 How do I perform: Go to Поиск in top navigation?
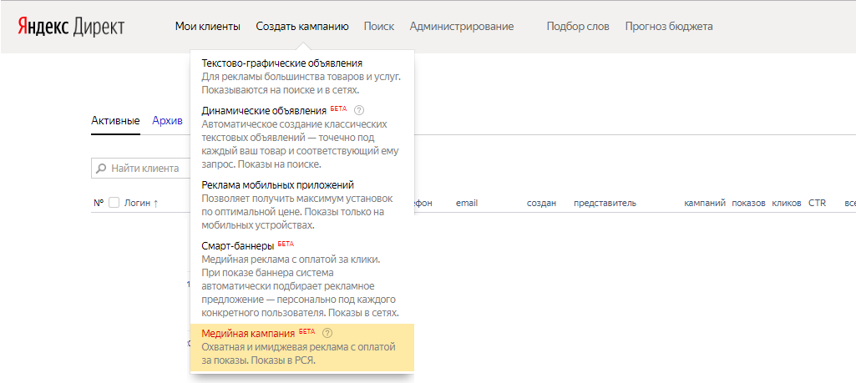pyautogui.click(x=379, y=26)
